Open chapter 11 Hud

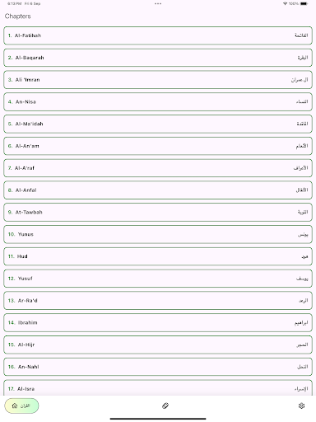158,256
